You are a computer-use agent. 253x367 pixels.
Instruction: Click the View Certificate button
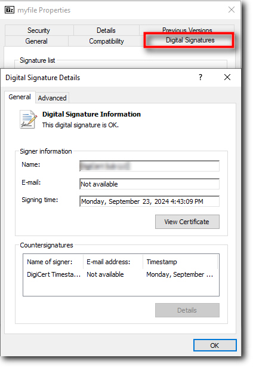click(187, 222)
